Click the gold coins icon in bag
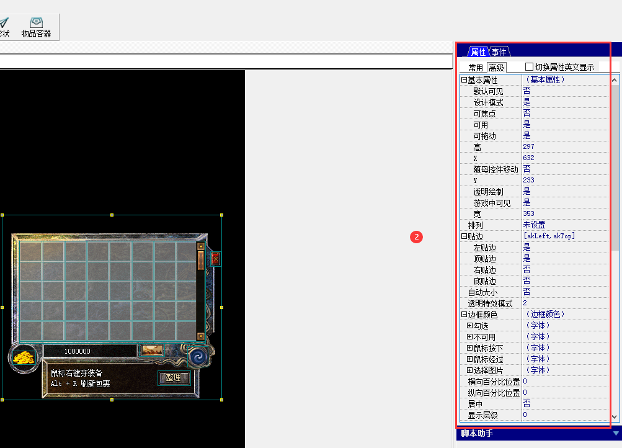The image size is (622, 448). [x=24, y=358]
